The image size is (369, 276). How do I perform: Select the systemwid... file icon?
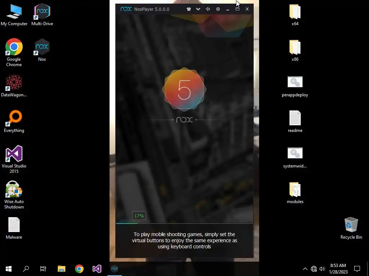[x=295, y=157]
